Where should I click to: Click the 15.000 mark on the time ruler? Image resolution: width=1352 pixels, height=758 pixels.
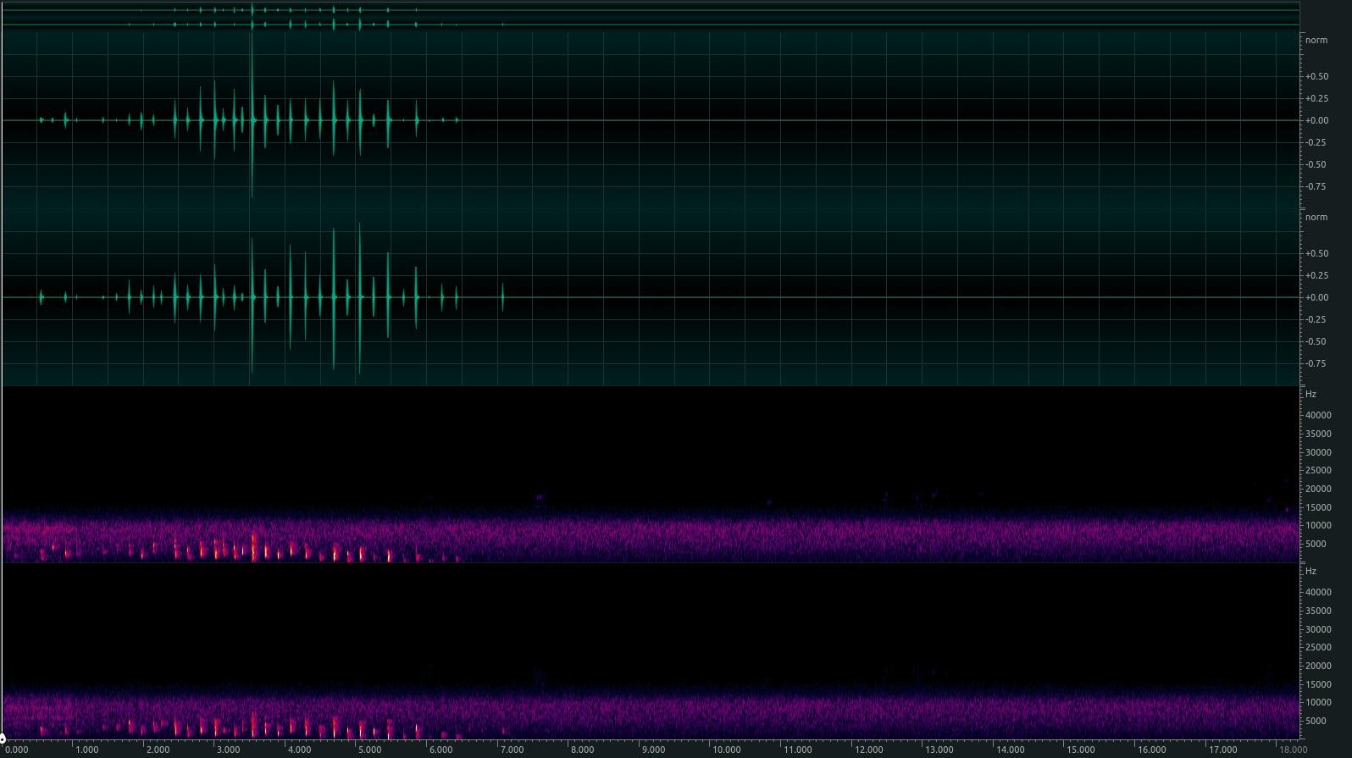1081,750
